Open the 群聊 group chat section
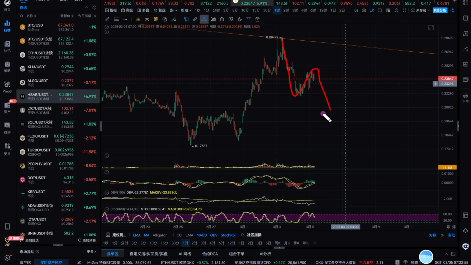 (7, 128)
